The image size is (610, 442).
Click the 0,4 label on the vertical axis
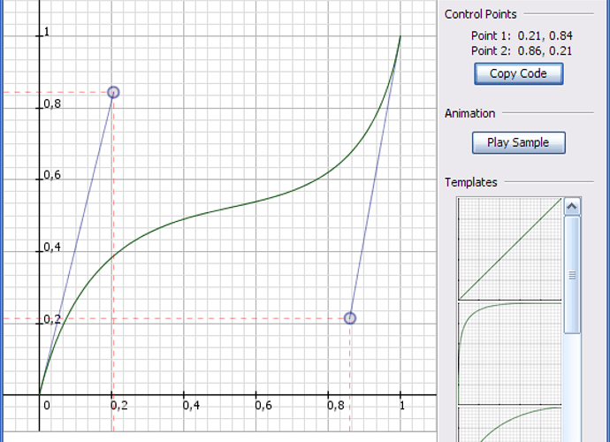point(52,247)
